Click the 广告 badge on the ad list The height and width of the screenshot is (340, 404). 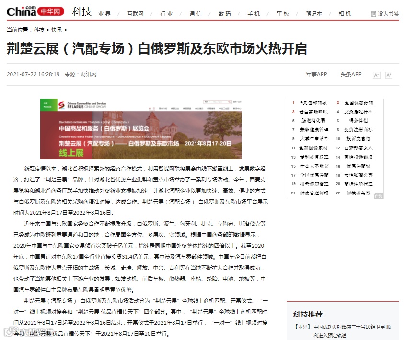tap(379, 196)
